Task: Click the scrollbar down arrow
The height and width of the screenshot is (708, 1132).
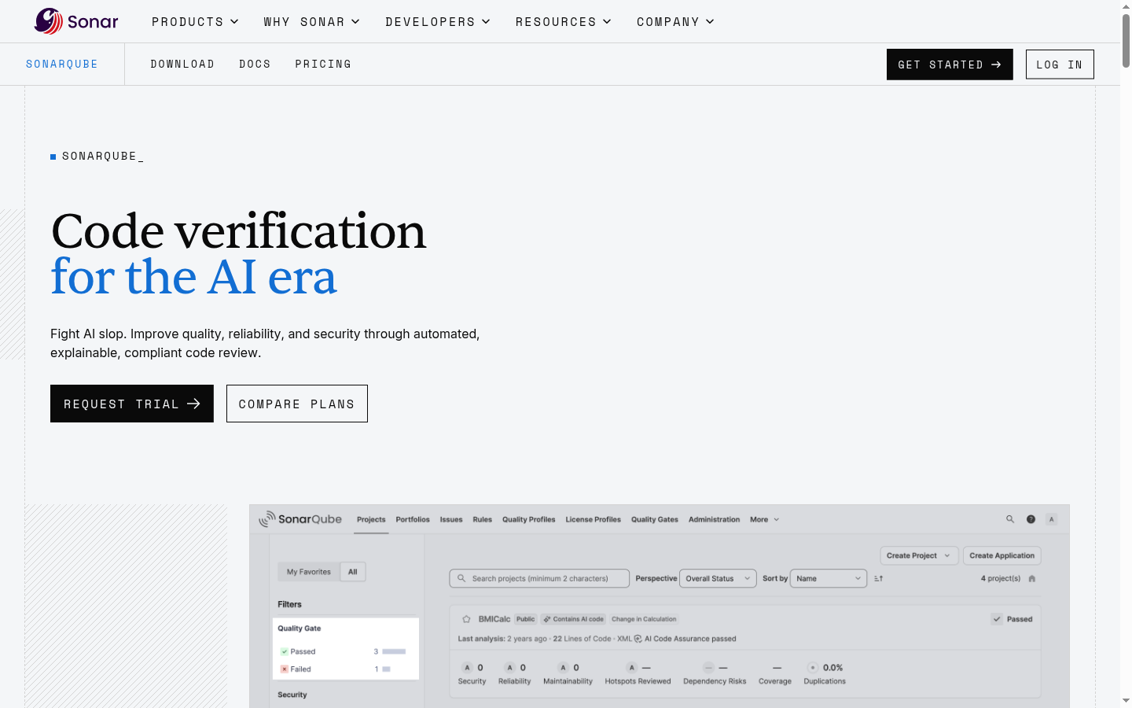Action: coord(1126,701)
